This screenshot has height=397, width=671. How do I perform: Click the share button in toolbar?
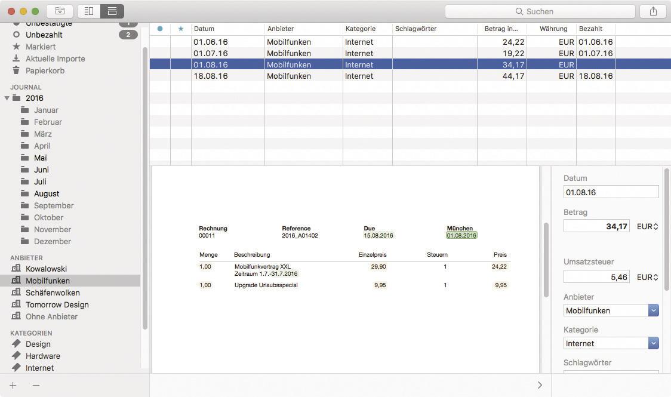(x=653, y=11)
